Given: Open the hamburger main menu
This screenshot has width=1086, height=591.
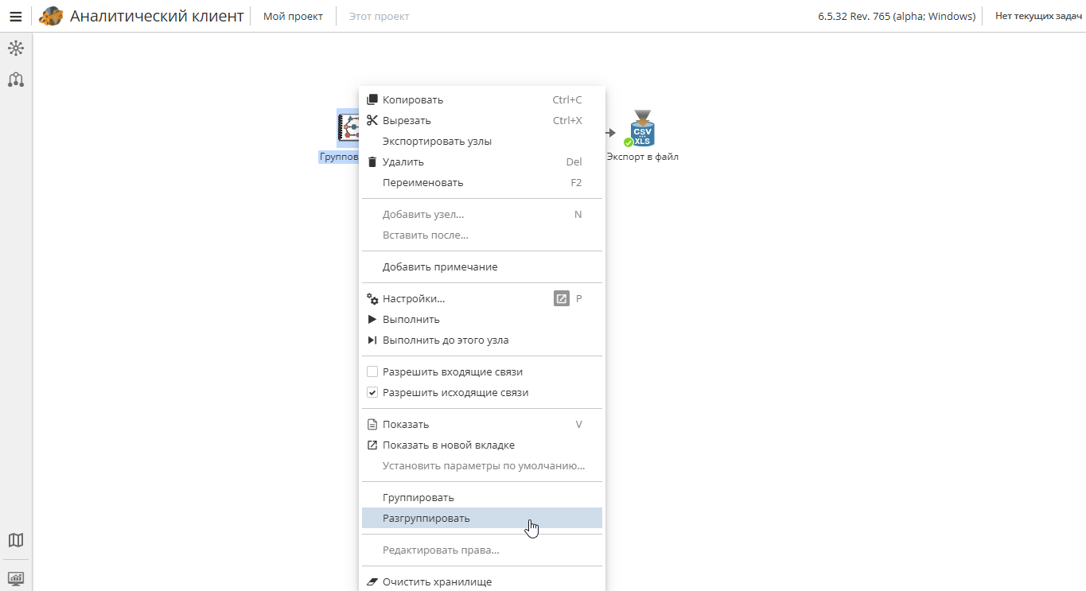Looking at the screenshot, I should coord(15,16).
